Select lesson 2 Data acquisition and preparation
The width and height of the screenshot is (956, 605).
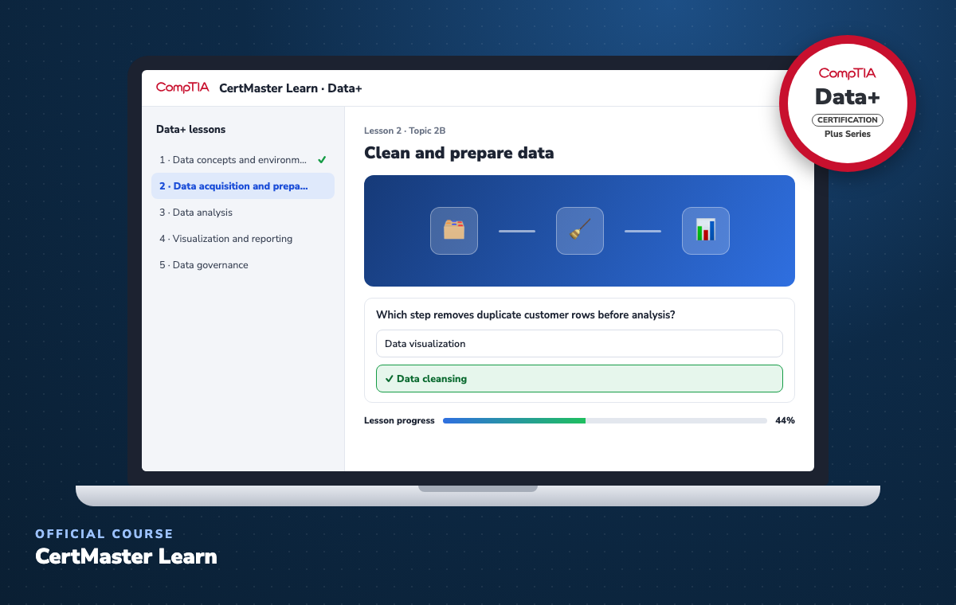pos(243,186)
